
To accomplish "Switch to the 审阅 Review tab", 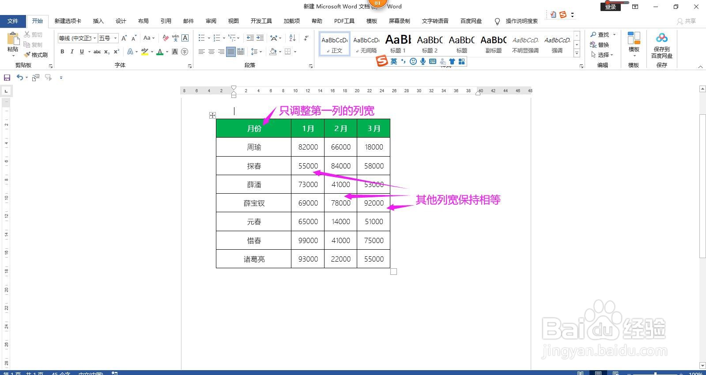I will (211, 21).
